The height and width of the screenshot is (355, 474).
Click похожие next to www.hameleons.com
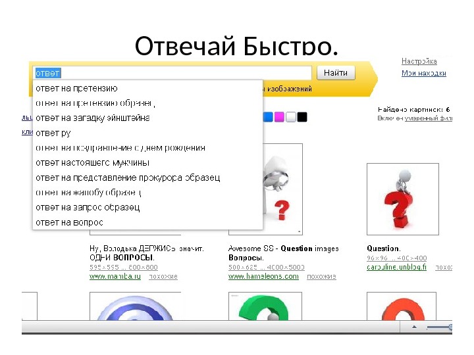[x=321, y=277]
